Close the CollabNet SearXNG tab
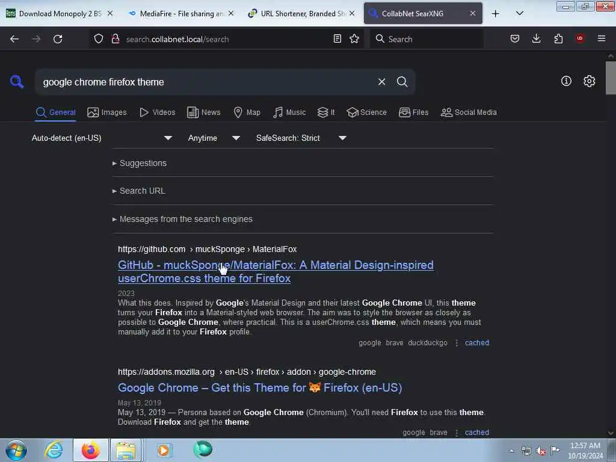This screenshot has height=462, width=616. click(x=473, y=14)
